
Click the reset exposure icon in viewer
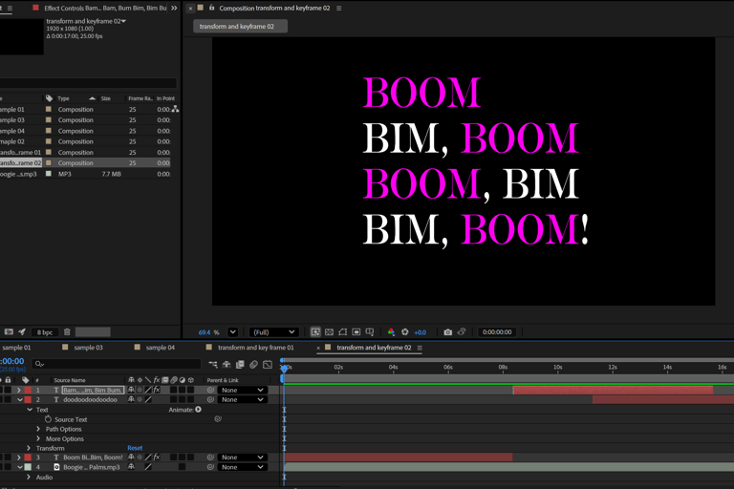[405, 332]
